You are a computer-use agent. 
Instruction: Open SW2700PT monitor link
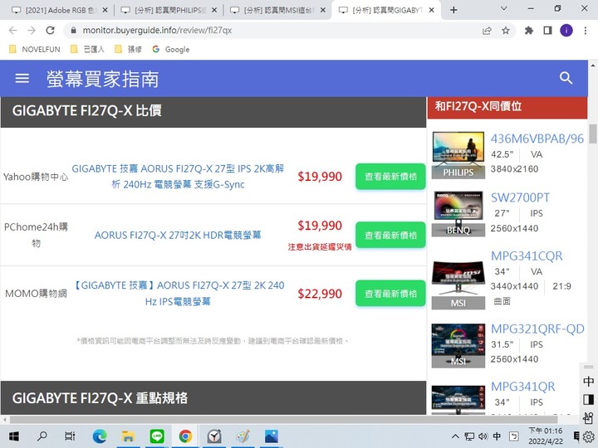click(x=520, y=197)
